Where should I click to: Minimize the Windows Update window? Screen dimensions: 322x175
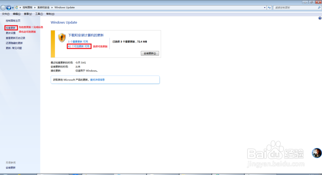click(x=305, y=2)
